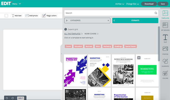Click the redo arrow icon
Image resolution: width=170 pixels, height=100 pixels.
13,98
